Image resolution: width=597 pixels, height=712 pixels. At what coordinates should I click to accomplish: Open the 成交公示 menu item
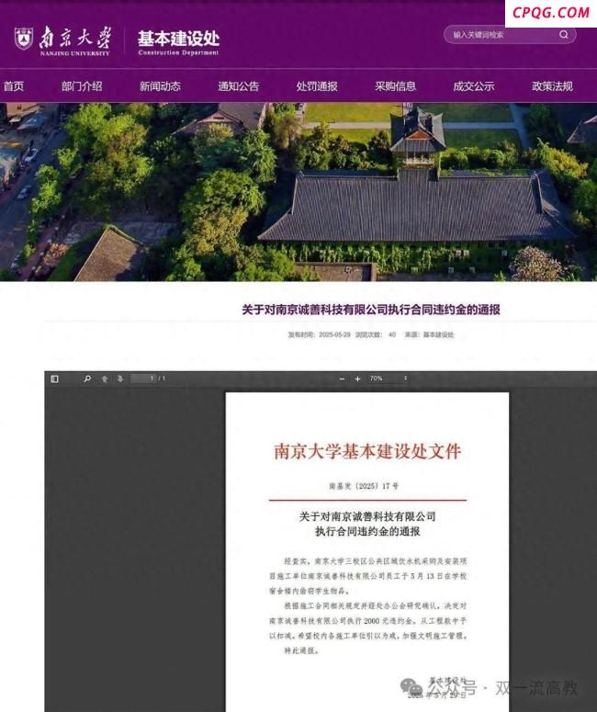coord(474,85)
